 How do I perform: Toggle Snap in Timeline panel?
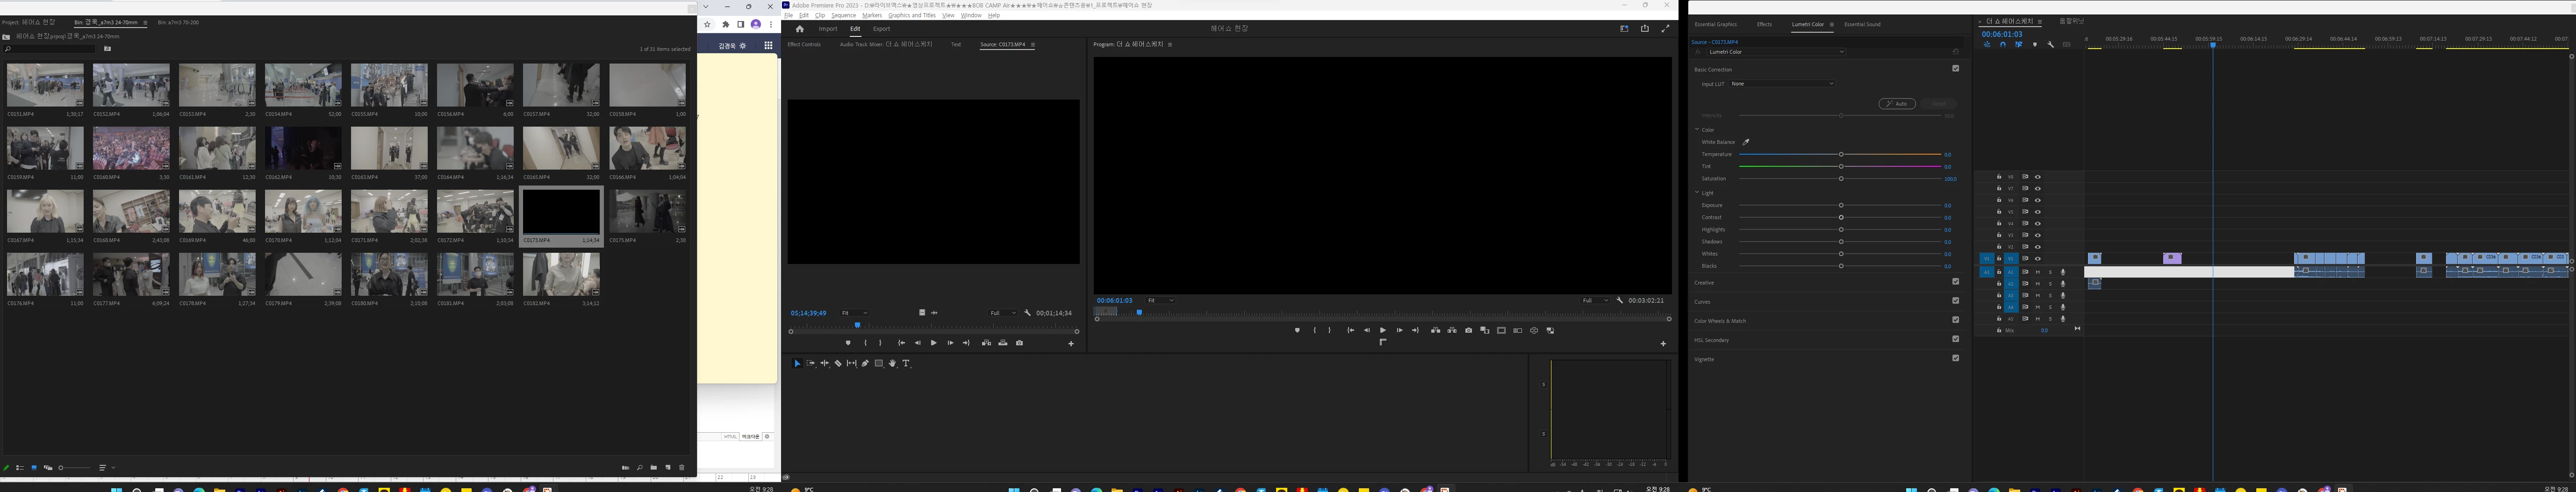pyautogui.click(x=2003, y=45)
